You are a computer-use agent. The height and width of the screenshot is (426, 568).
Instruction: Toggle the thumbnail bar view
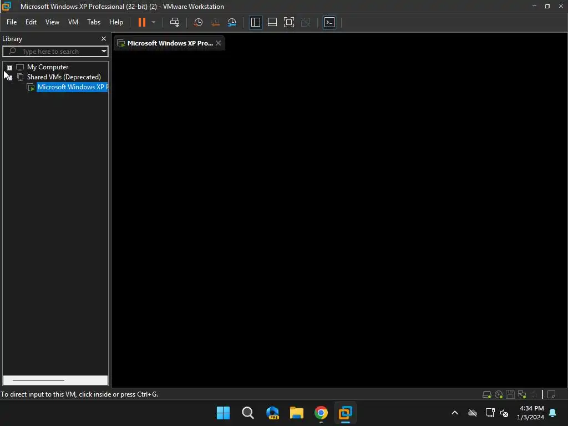click(x=272, y=22)
